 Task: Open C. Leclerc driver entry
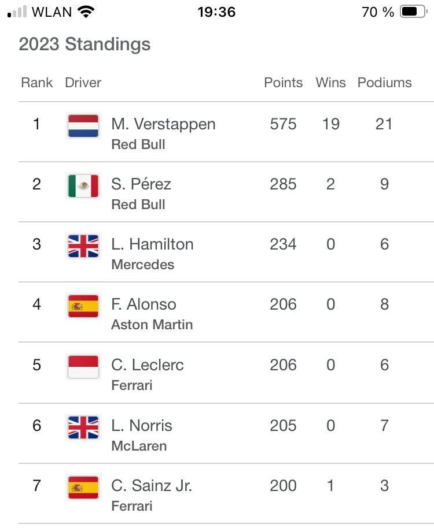[x=148, y=365]
